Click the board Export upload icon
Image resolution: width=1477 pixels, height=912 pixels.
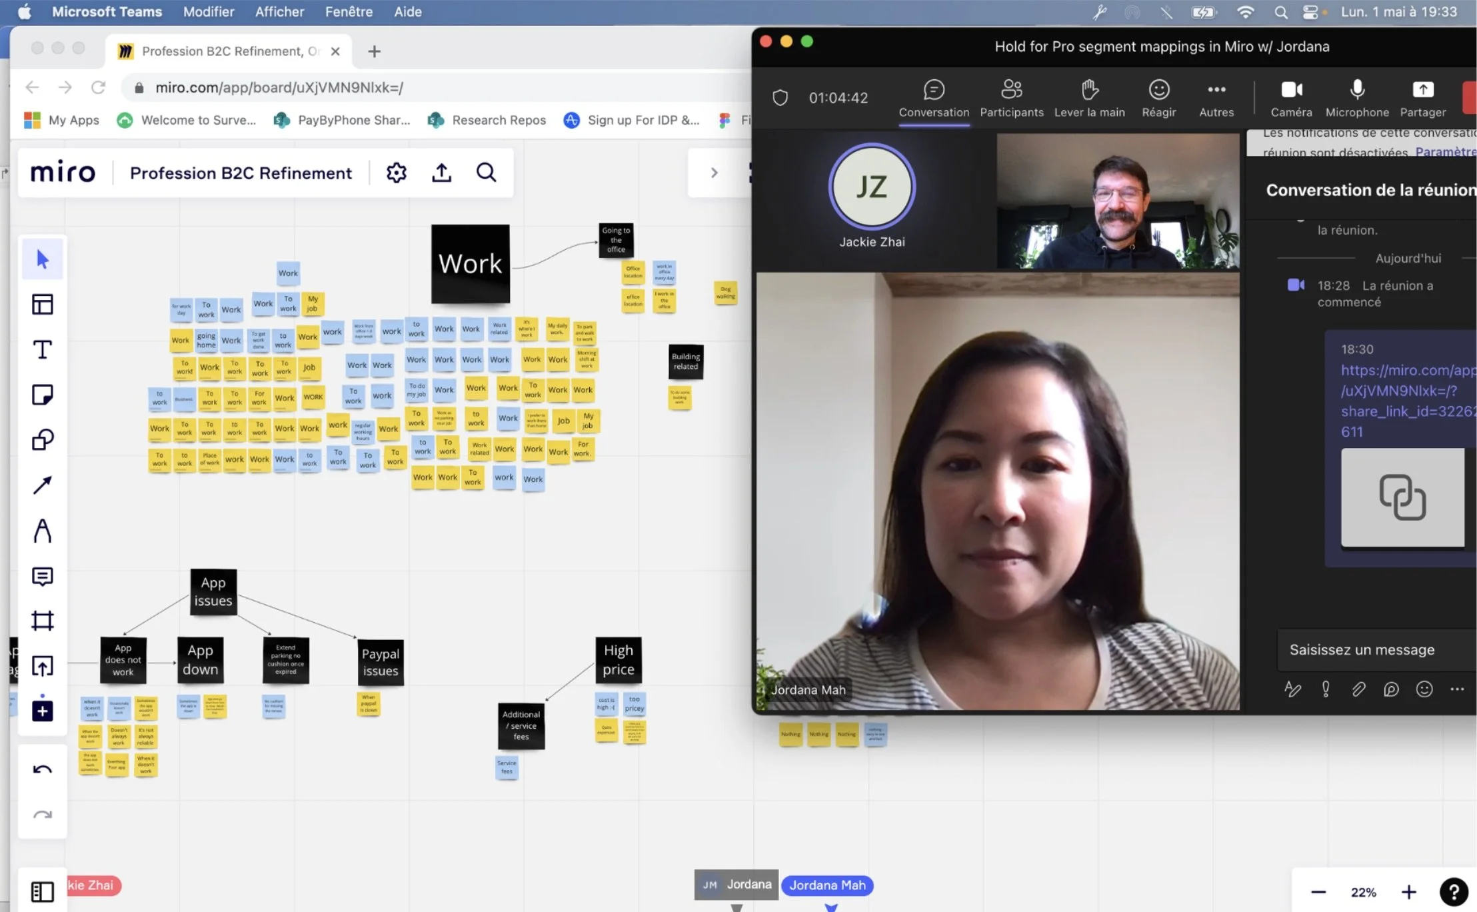coord(441,173)
